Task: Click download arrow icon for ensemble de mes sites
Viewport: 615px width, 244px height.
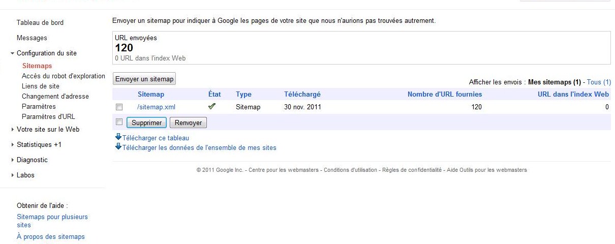Action: (x=118, y=147)
